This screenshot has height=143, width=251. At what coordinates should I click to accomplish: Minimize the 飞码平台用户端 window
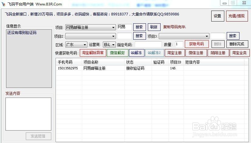click(x=225, y=3)
